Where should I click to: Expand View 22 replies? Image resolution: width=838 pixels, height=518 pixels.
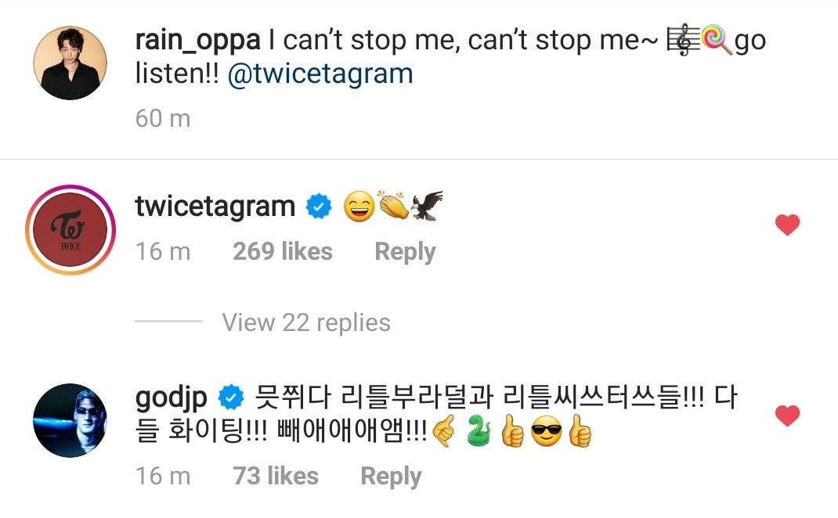click(x=305, y=322)
